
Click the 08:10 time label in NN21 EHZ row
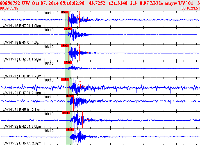tap(49, 80)
